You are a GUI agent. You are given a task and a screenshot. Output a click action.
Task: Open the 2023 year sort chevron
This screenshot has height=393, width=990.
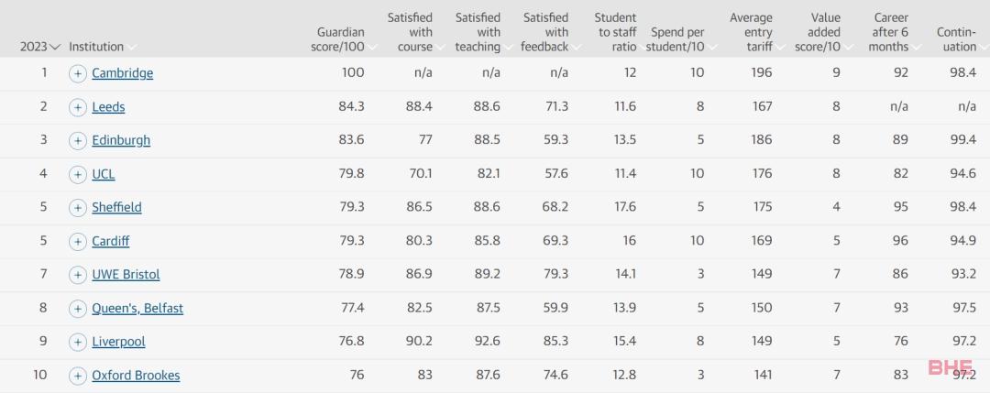[x=55, y=47]
